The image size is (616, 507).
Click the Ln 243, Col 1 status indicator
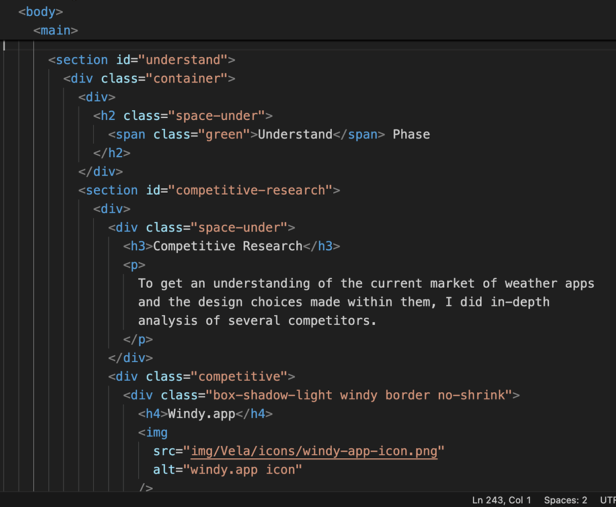501,500
